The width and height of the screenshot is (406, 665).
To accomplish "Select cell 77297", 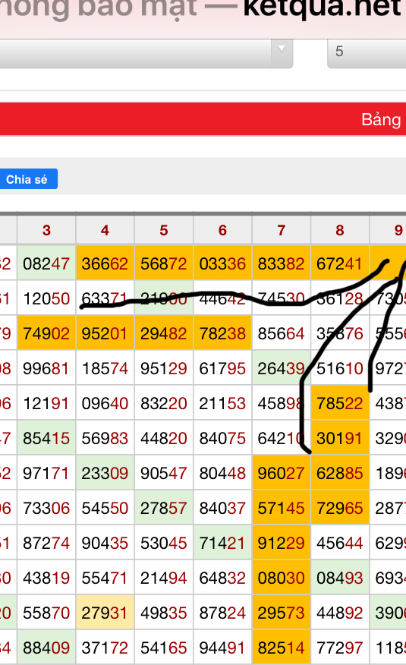I will (340, 648).
